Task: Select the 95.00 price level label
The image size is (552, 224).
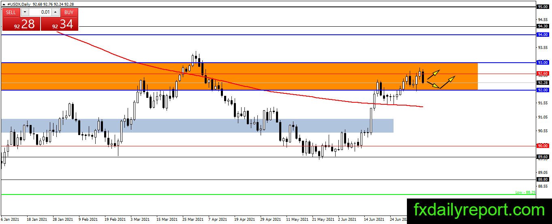Action: pyautogui.click(x=543, y=7)
